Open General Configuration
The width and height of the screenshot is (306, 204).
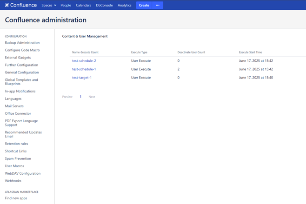coord(22,72)
